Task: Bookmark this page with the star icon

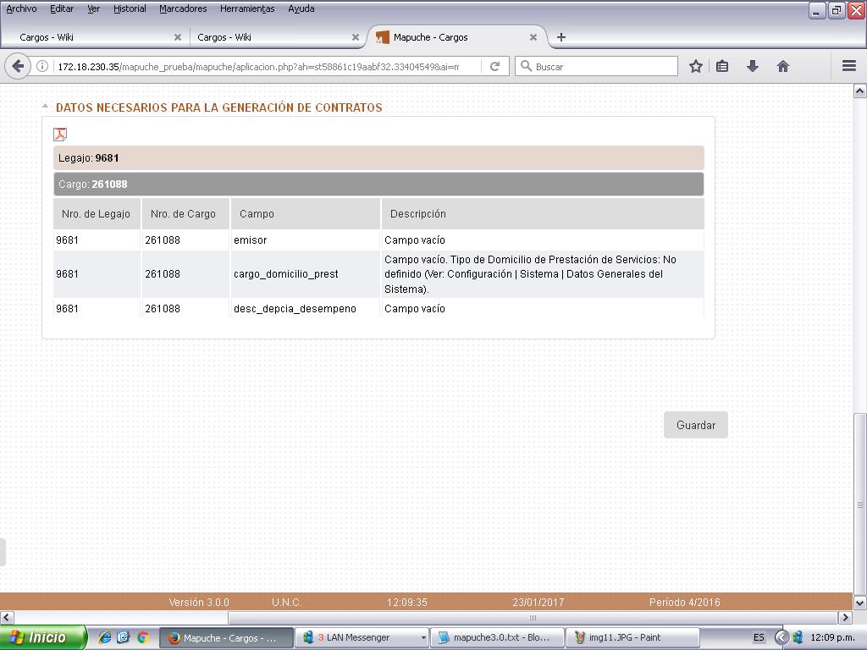Action: 695,66
